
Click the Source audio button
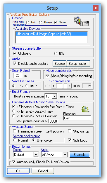pyautogui.click(x=60, y=64)
